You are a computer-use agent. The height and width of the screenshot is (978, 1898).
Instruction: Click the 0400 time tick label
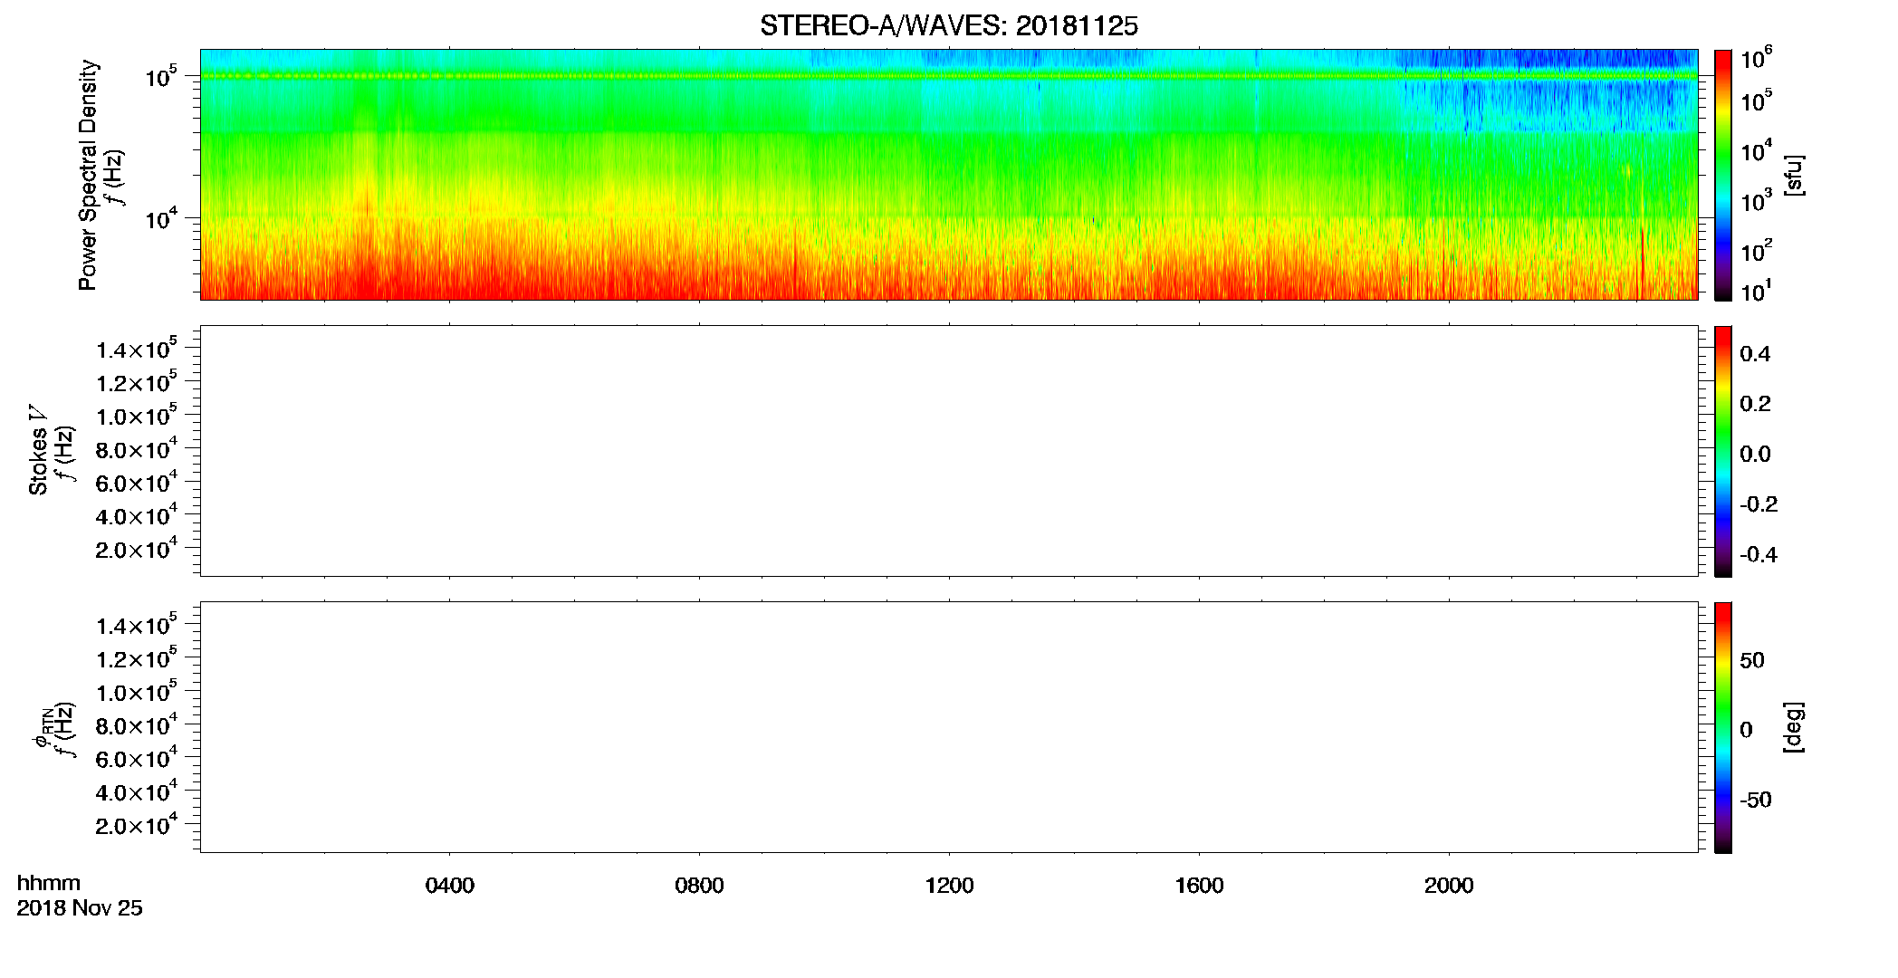(x=449, y=886)
